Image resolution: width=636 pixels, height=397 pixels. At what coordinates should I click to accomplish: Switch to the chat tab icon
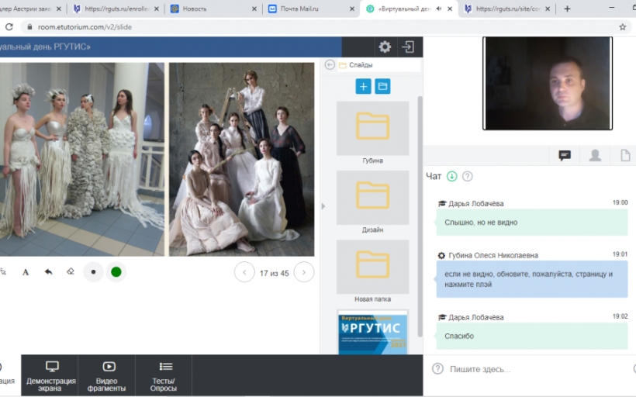coord(565,155)
